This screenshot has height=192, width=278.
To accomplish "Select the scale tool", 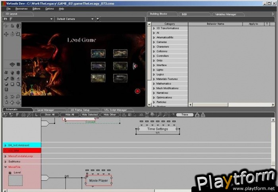I will pos(18,34).
